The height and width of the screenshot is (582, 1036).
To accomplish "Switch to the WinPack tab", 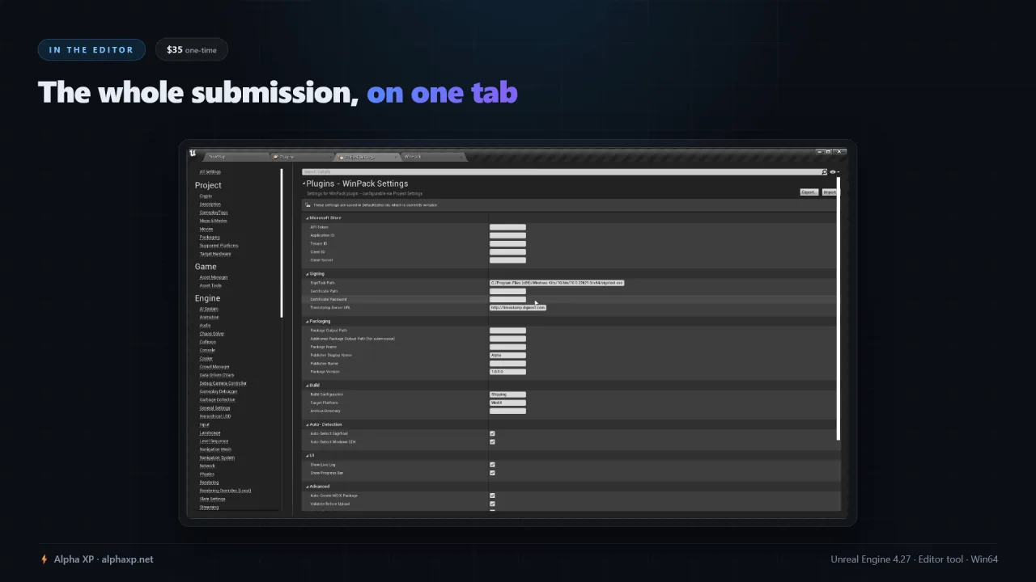I will [433, 157].
